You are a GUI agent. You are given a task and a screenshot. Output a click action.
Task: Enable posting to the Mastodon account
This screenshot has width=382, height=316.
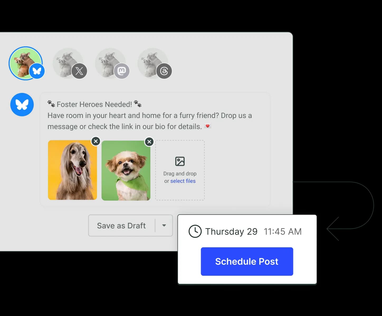click(111, 63)
